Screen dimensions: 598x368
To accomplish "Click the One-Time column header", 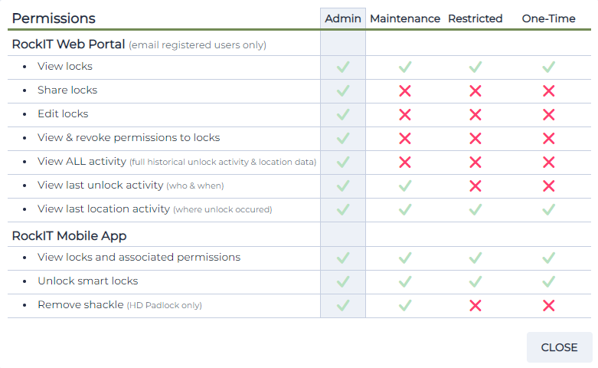I will click(548, 18).
